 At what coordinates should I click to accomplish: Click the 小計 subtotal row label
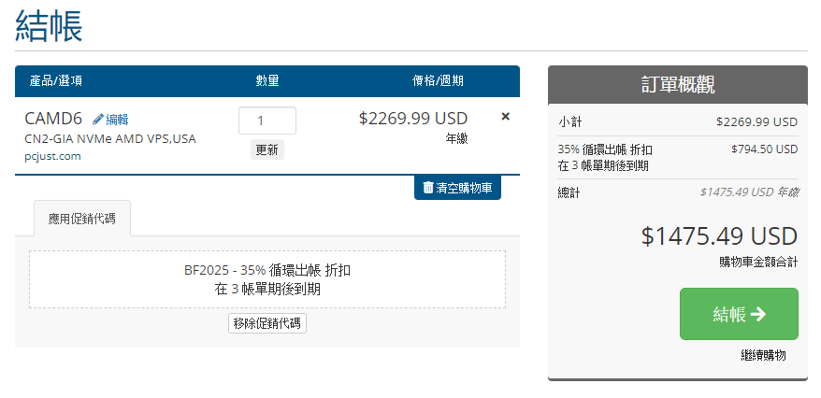569,121
